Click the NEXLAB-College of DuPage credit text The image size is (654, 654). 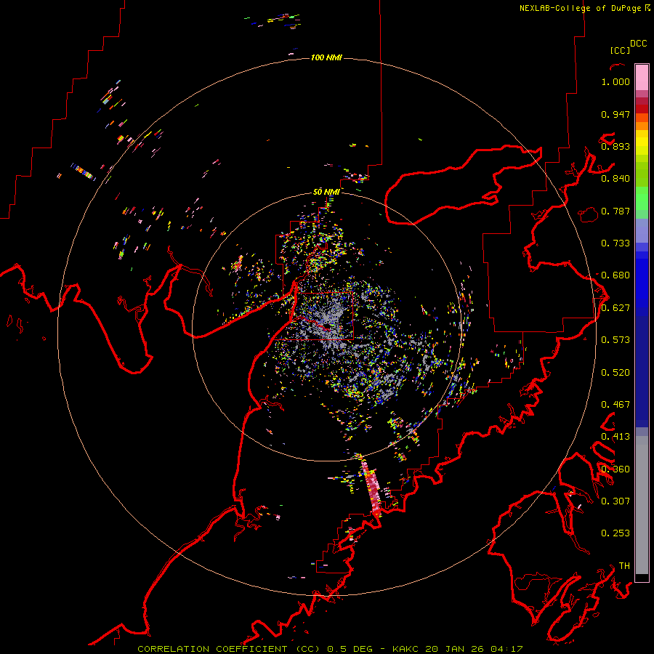coord(584,8)
